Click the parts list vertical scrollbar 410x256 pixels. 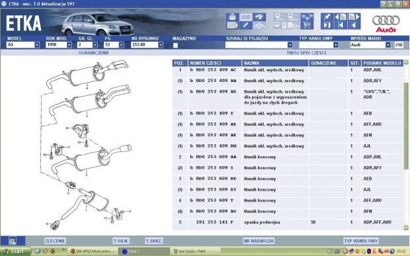pos(406,145)
